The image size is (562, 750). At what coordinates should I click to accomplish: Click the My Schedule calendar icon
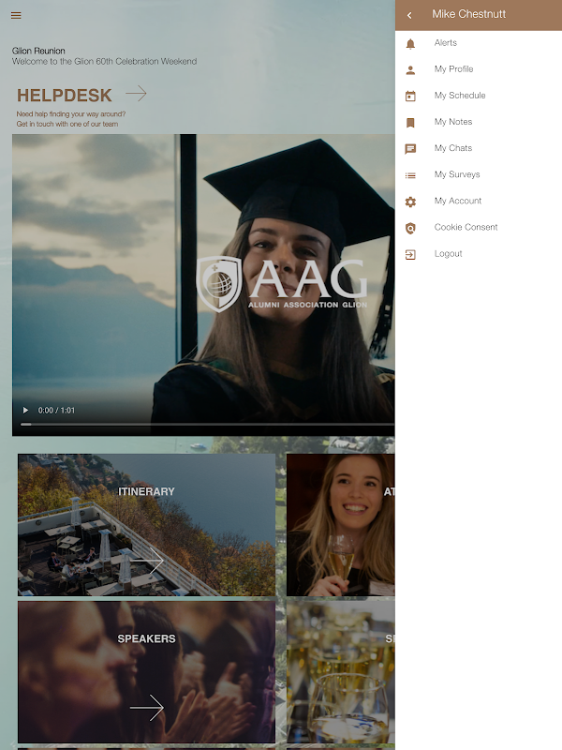click(410, 97)
